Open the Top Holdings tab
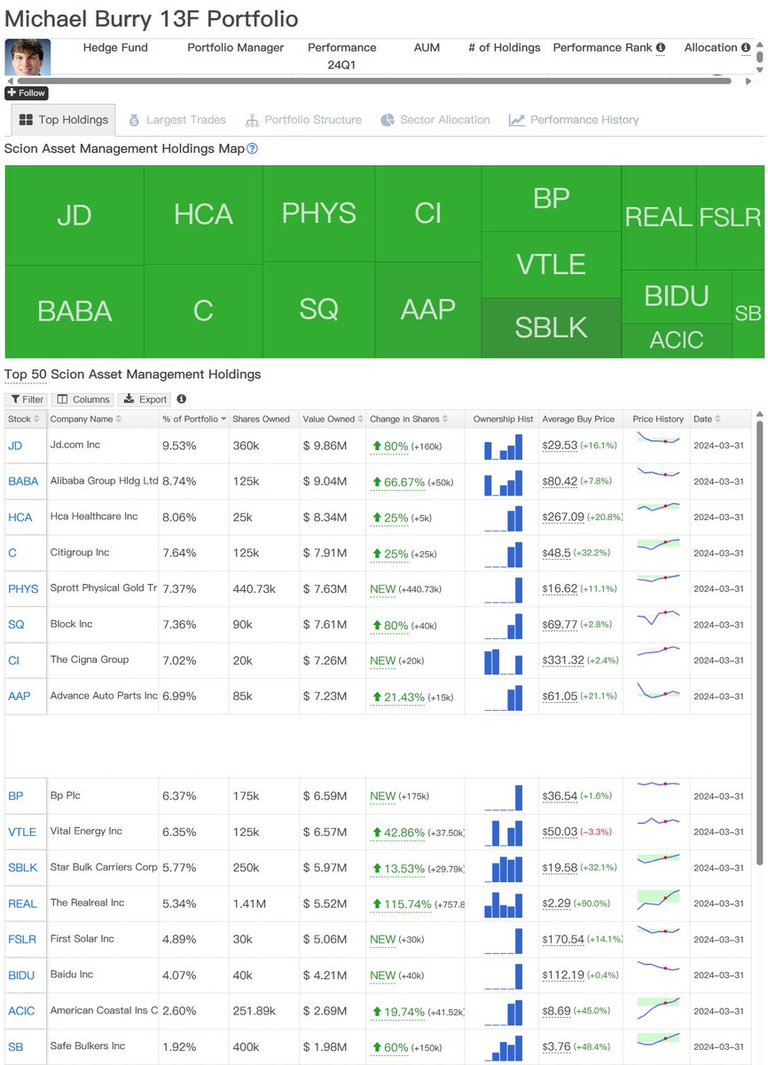The image size is (768, 1065). [64, 120]
